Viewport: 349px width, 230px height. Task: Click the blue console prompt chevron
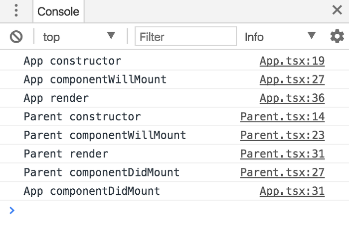click(x=12, y=210)
